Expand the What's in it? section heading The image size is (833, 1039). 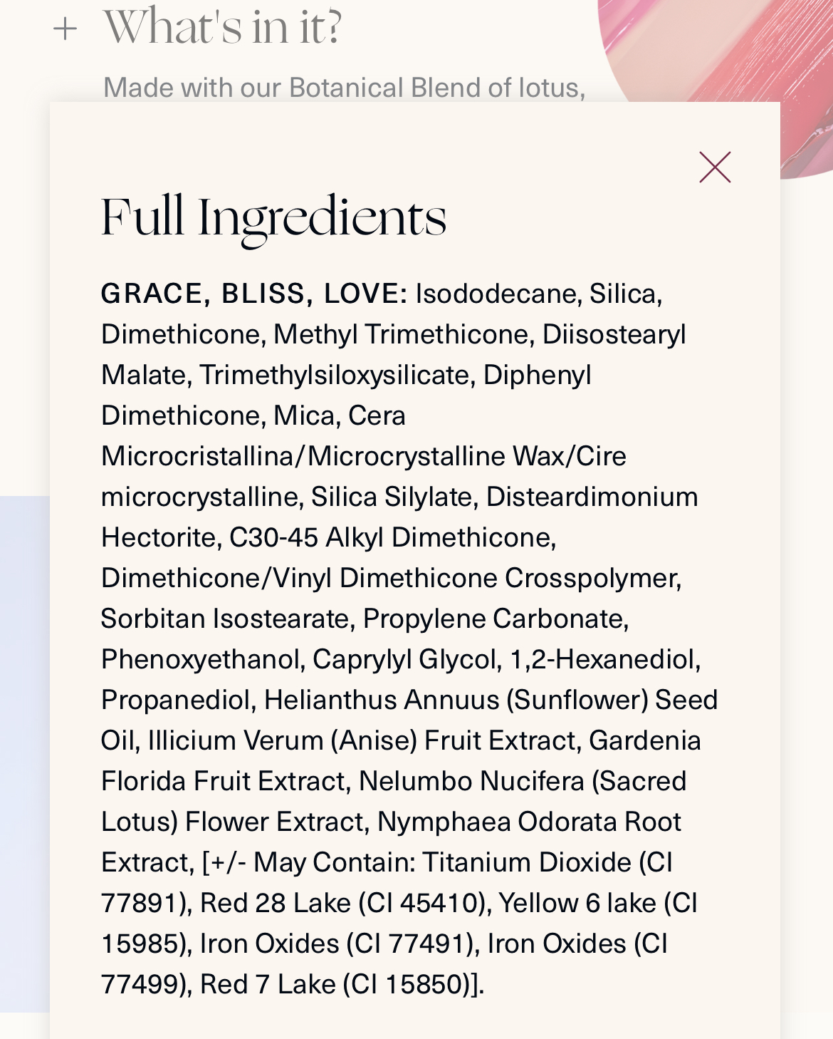pyautogui.click(x=223, y=27)
